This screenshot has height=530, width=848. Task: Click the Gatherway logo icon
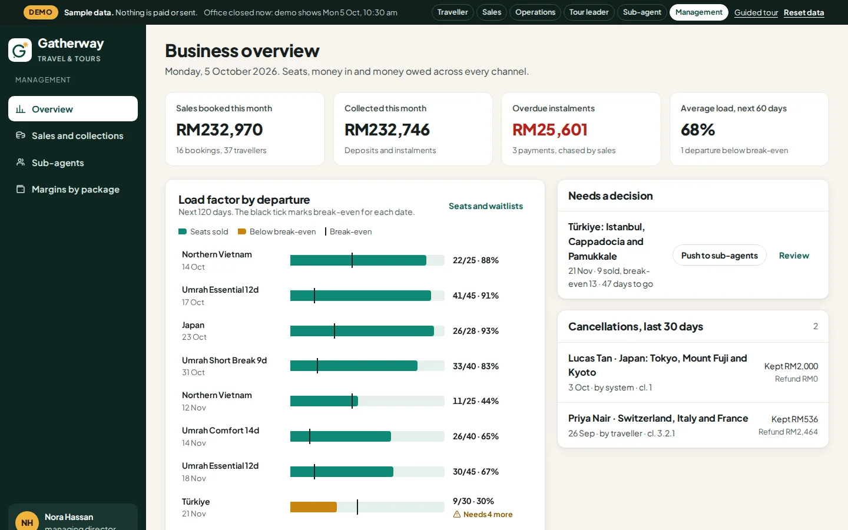(x=20, y=50)
